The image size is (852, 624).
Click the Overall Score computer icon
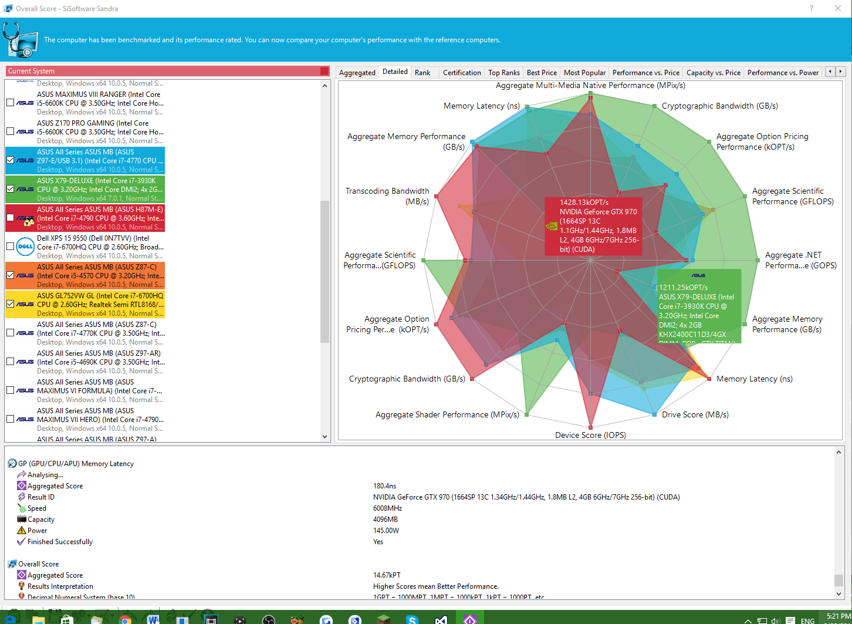pos(12,564)
